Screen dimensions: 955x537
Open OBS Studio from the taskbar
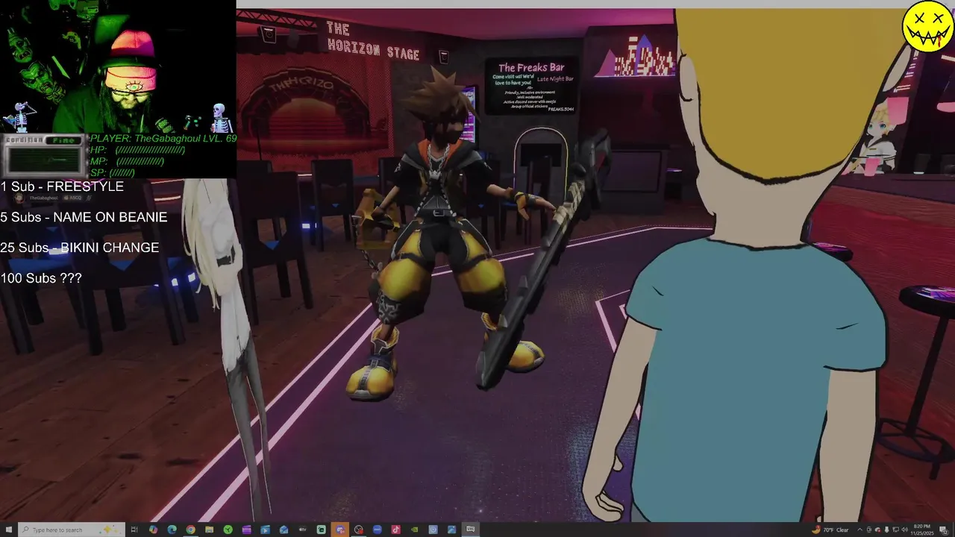tap(358, 530)
